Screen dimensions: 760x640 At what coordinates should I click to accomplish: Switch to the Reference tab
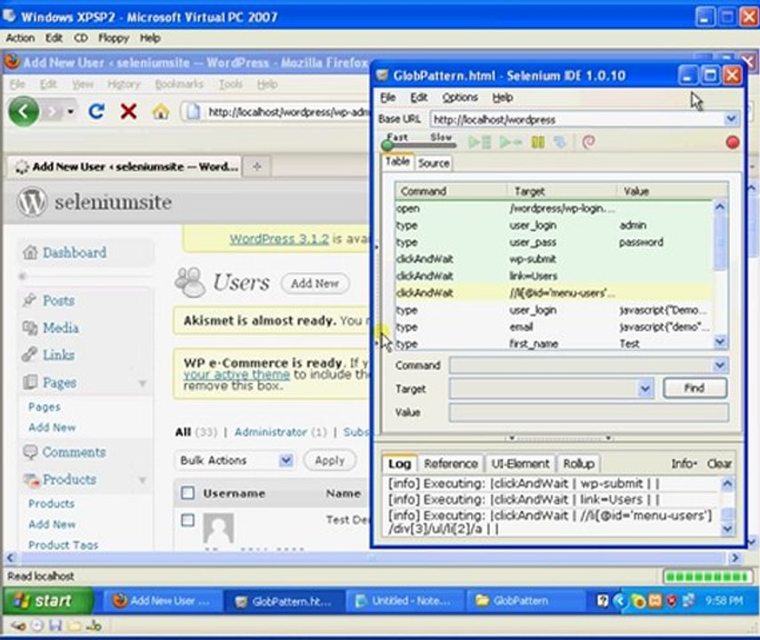tap(451, 464)
